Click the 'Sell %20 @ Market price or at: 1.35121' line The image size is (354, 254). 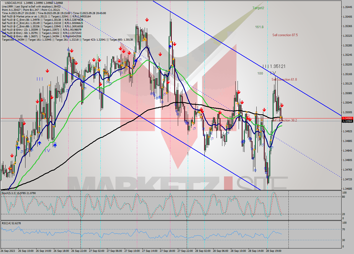[46, 16]
